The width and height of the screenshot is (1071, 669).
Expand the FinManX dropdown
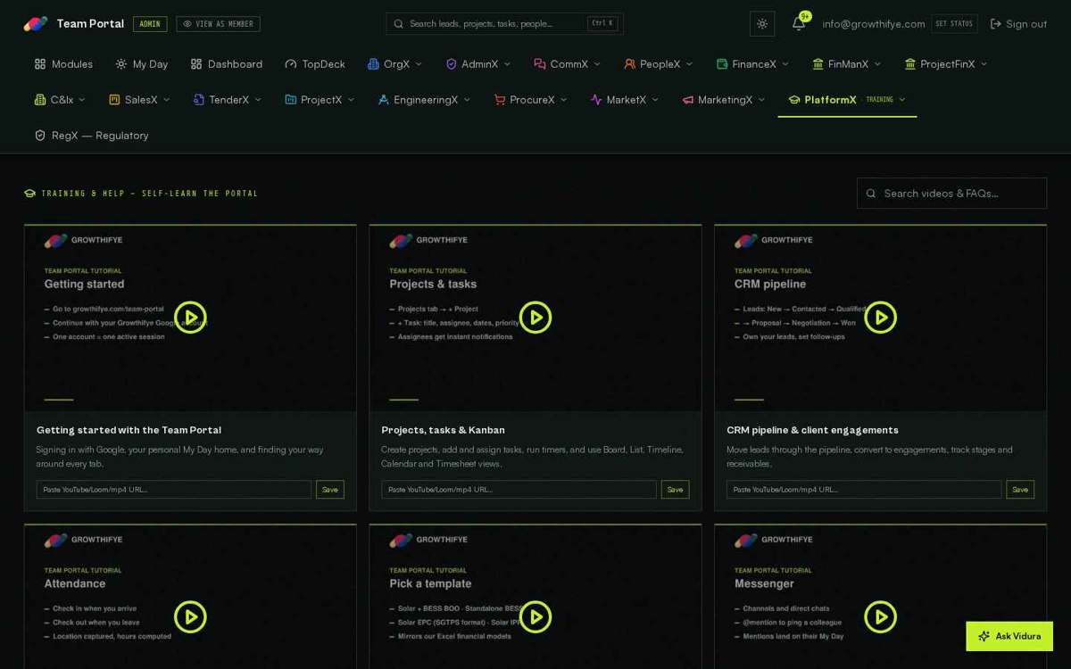tap(847, 64)
